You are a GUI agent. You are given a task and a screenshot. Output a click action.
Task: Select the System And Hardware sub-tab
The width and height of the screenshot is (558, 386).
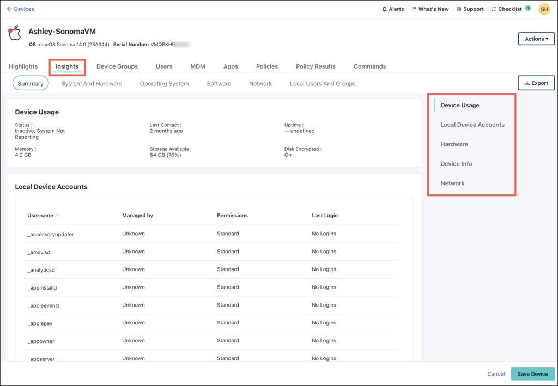(92, 84)
